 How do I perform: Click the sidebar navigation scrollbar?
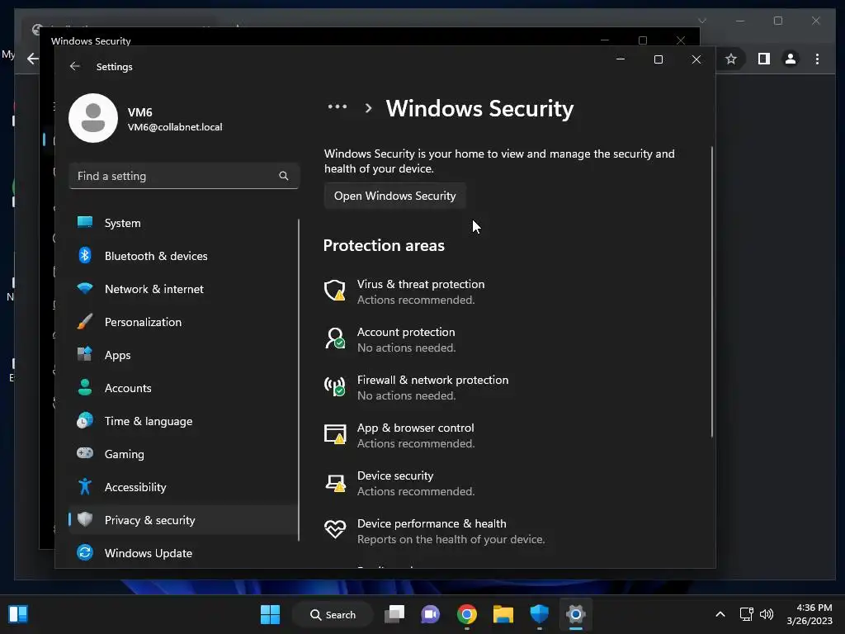point(298,380)
